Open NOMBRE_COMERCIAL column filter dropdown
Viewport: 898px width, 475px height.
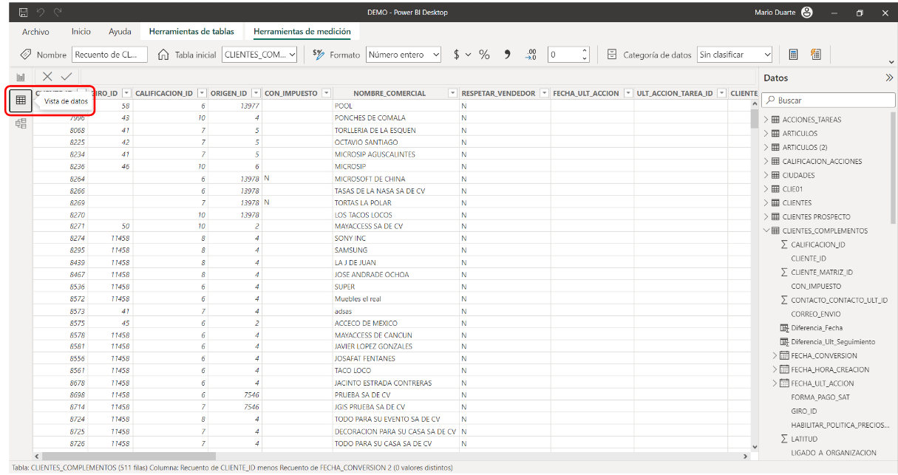pos(452,93)
